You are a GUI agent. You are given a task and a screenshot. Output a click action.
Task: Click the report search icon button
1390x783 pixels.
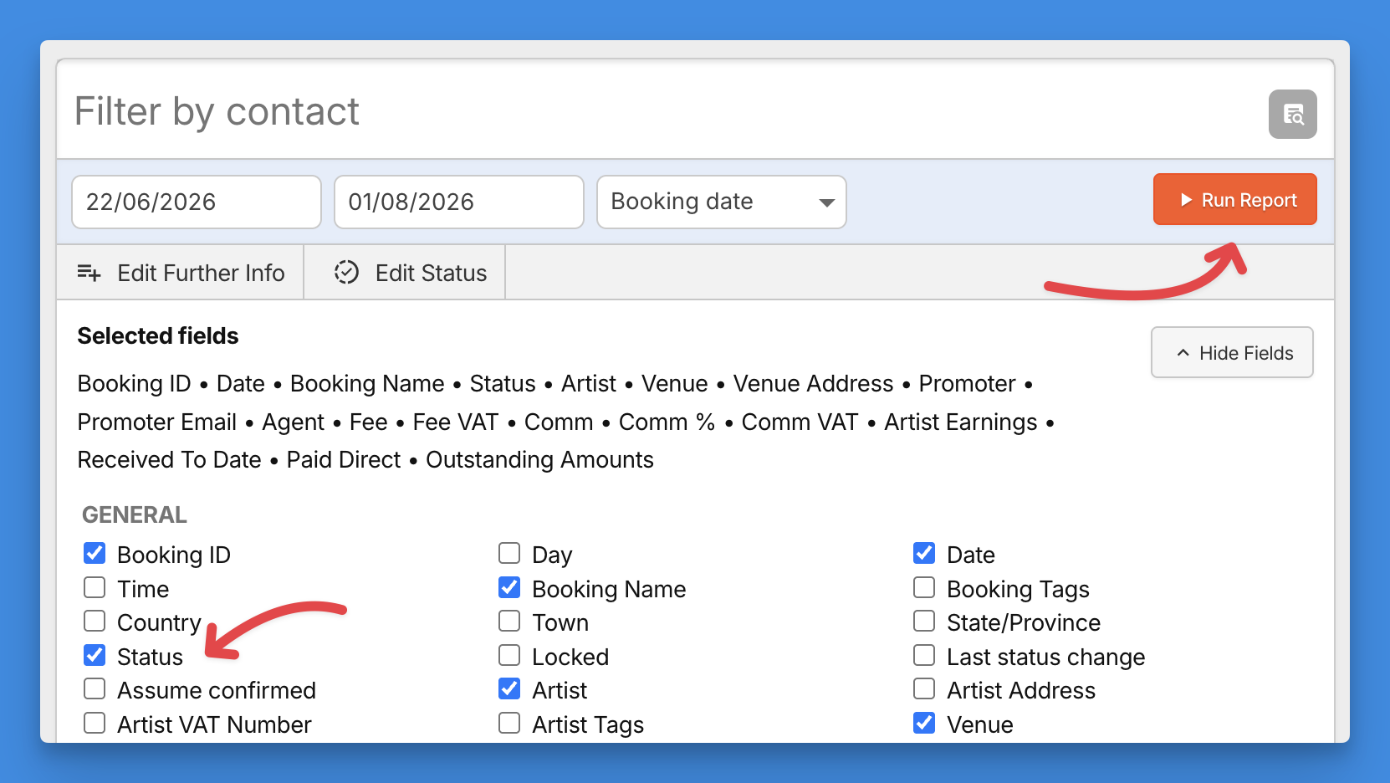coord(1292,114)
